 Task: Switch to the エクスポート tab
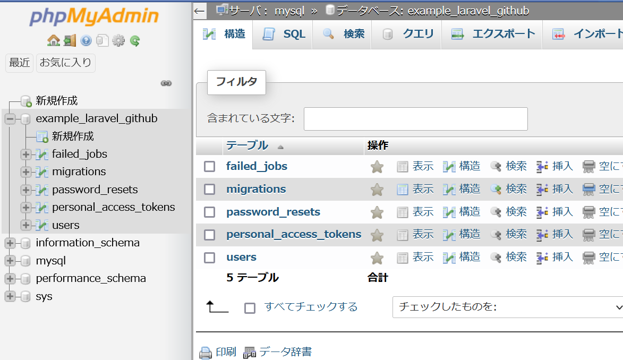coord(492,35)
